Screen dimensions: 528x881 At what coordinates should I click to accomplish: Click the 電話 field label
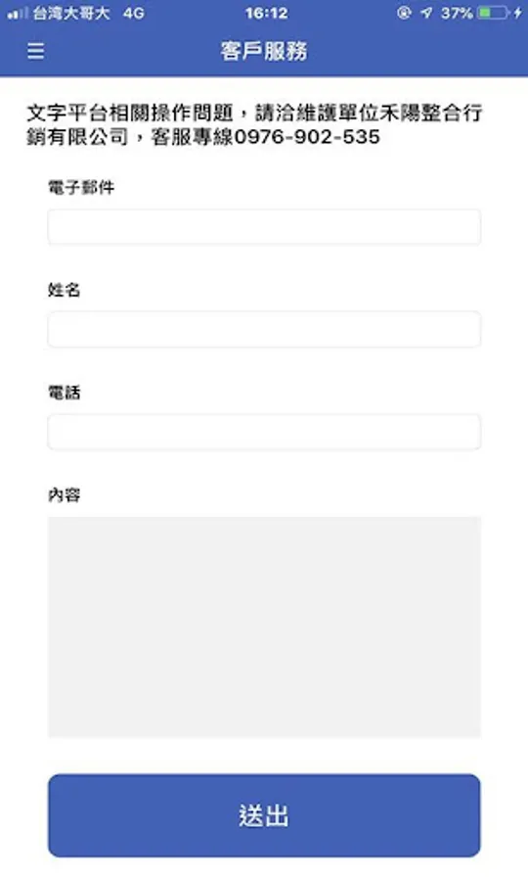65,393
